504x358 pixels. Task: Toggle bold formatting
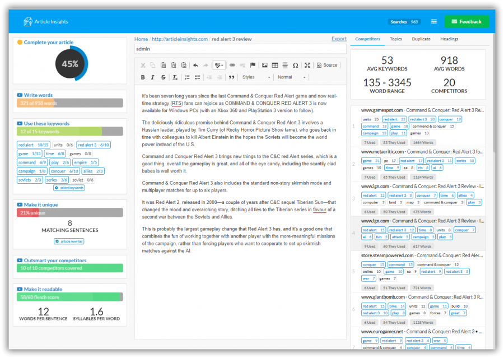click(143, 77)
